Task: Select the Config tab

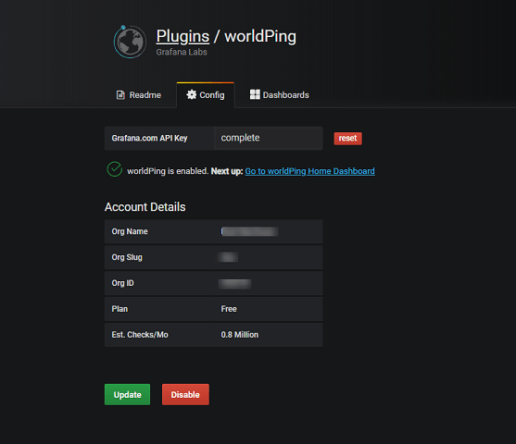Action: (x=206, y=95)
